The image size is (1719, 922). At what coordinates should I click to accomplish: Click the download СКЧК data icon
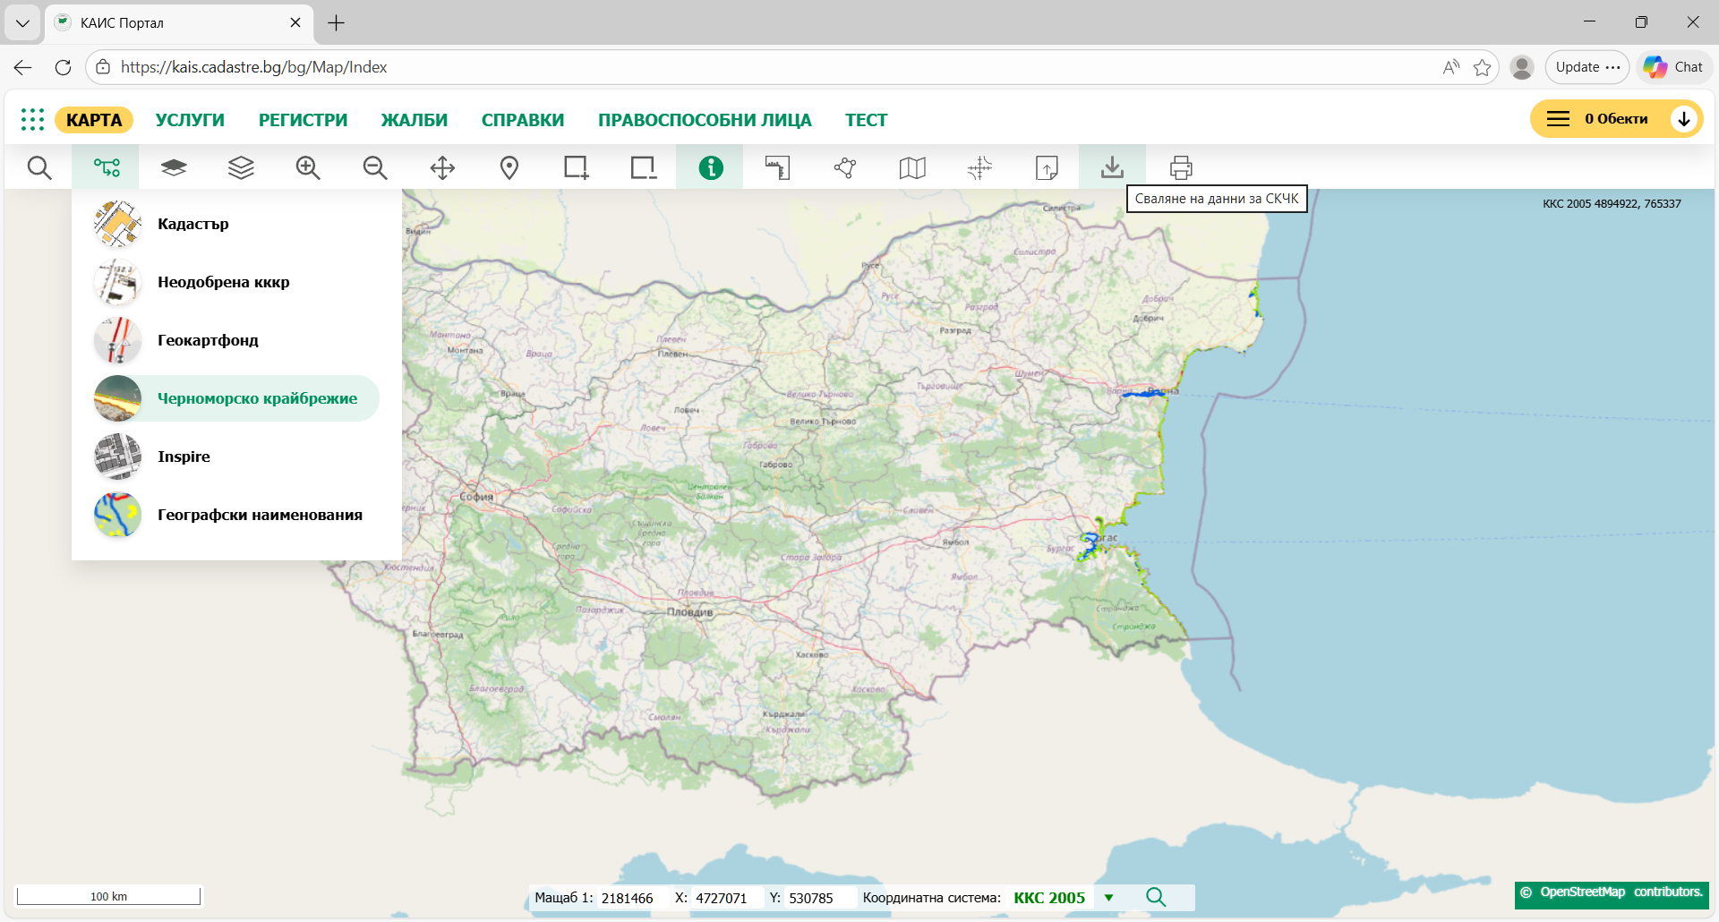[x=1112, y=167]
